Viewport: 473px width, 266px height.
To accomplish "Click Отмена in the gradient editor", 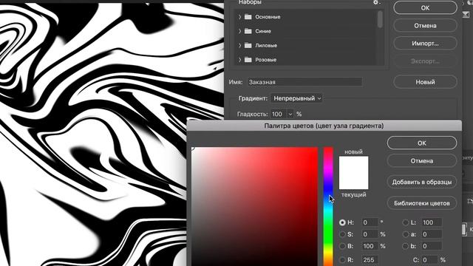I will [425, 26].
